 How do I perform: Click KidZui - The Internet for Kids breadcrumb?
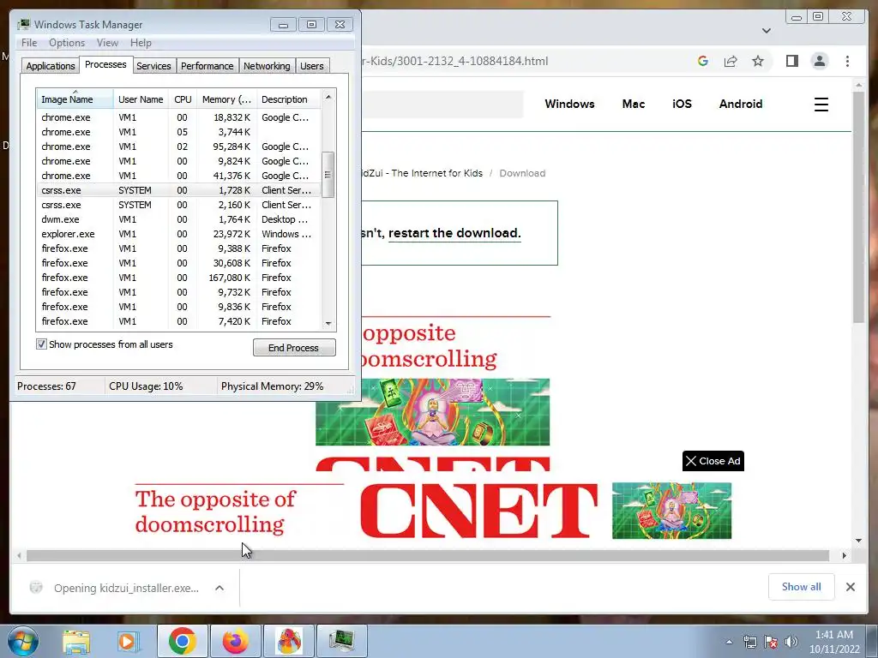[x=421, y=173]
